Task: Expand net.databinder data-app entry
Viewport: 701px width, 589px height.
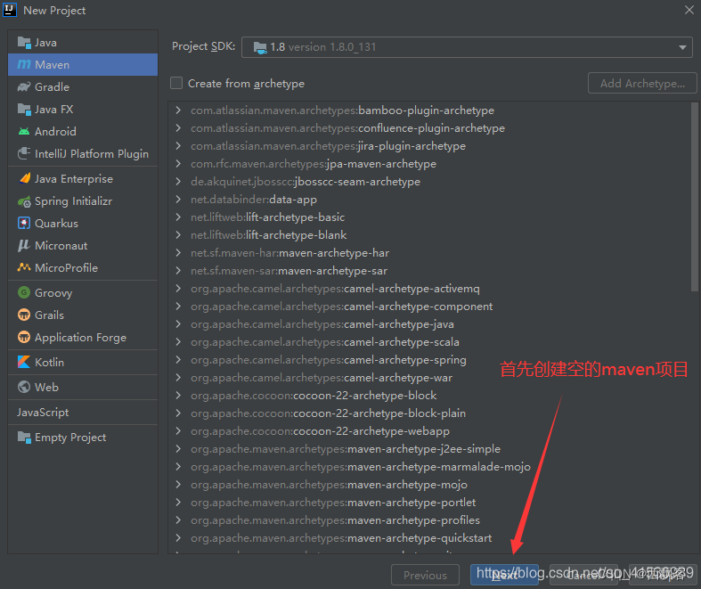Action: 178,199
